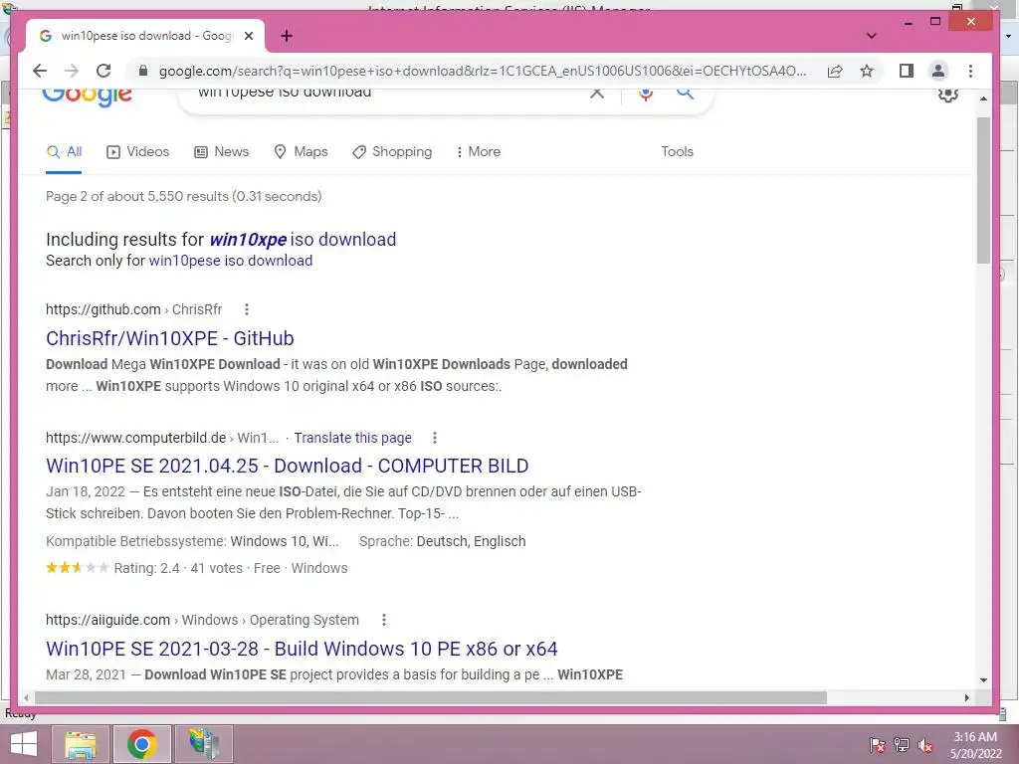The width and height of the screenshot is (1019, 764).
Task: Reload the Google search page
Action: click(103, 71)
